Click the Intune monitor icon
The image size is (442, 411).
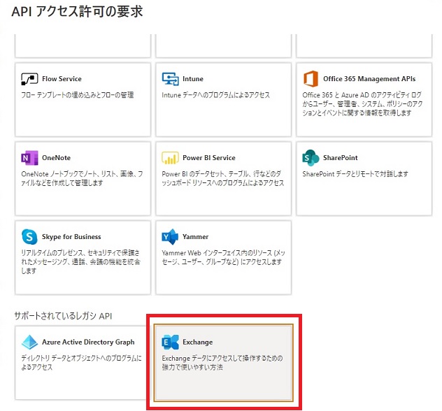point(170,78)
